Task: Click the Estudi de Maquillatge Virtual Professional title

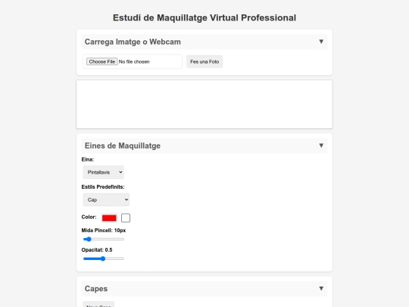Action: pos(204,17)
